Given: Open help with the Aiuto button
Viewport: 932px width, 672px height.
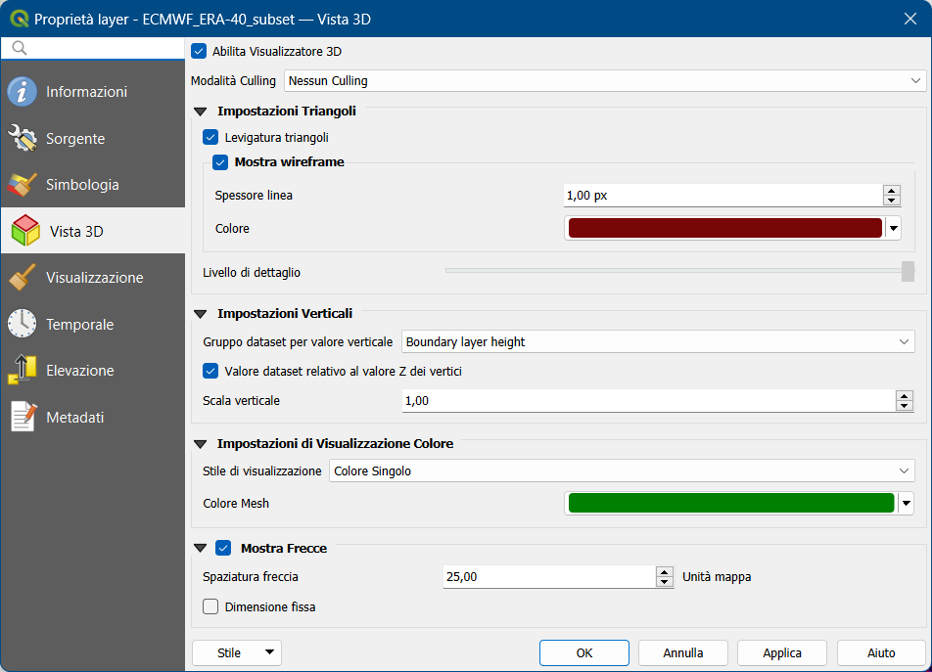Looking at the screenshot, I should [881, 652].
